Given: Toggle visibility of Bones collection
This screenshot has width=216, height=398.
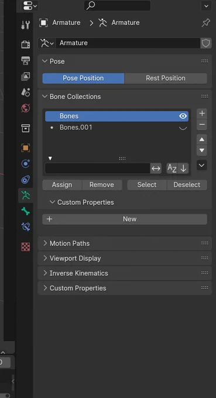Looking at the screenshot, I should [x=183, y=116].
